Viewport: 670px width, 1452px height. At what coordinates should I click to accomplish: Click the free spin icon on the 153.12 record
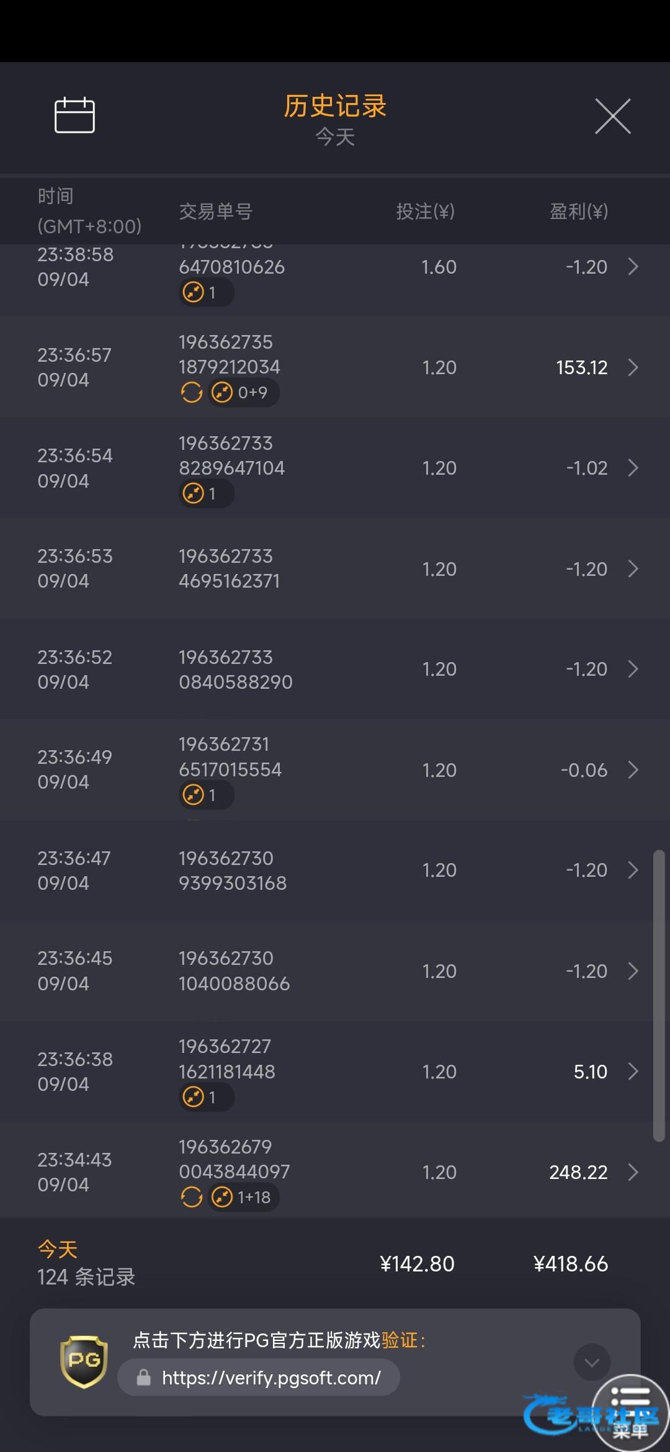(x=192, y=392)
